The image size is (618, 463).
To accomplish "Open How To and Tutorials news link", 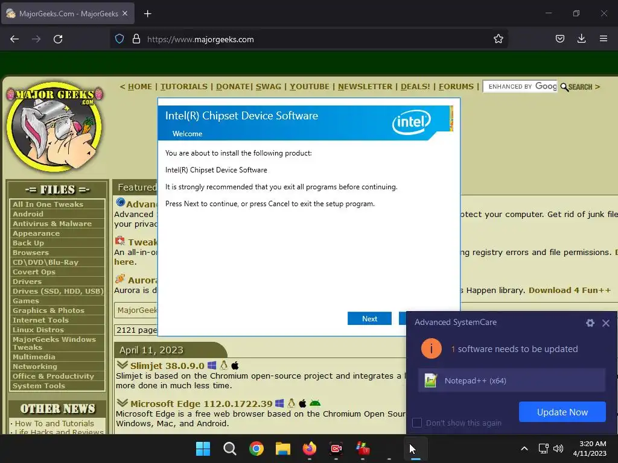I will pyautogui.click(x=54, y=423).
